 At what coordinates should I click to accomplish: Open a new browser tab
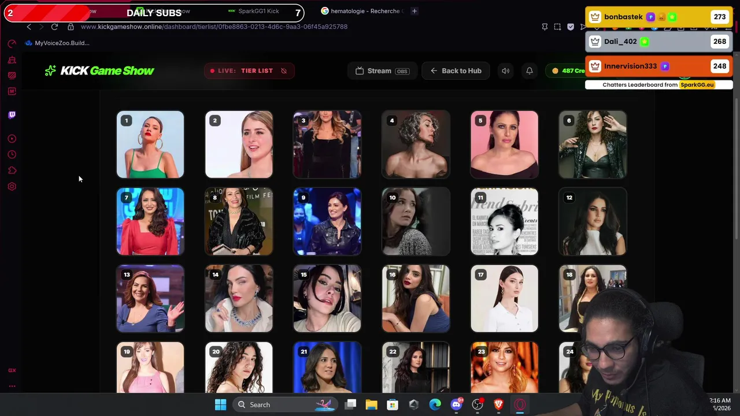(x=414, y=11)
